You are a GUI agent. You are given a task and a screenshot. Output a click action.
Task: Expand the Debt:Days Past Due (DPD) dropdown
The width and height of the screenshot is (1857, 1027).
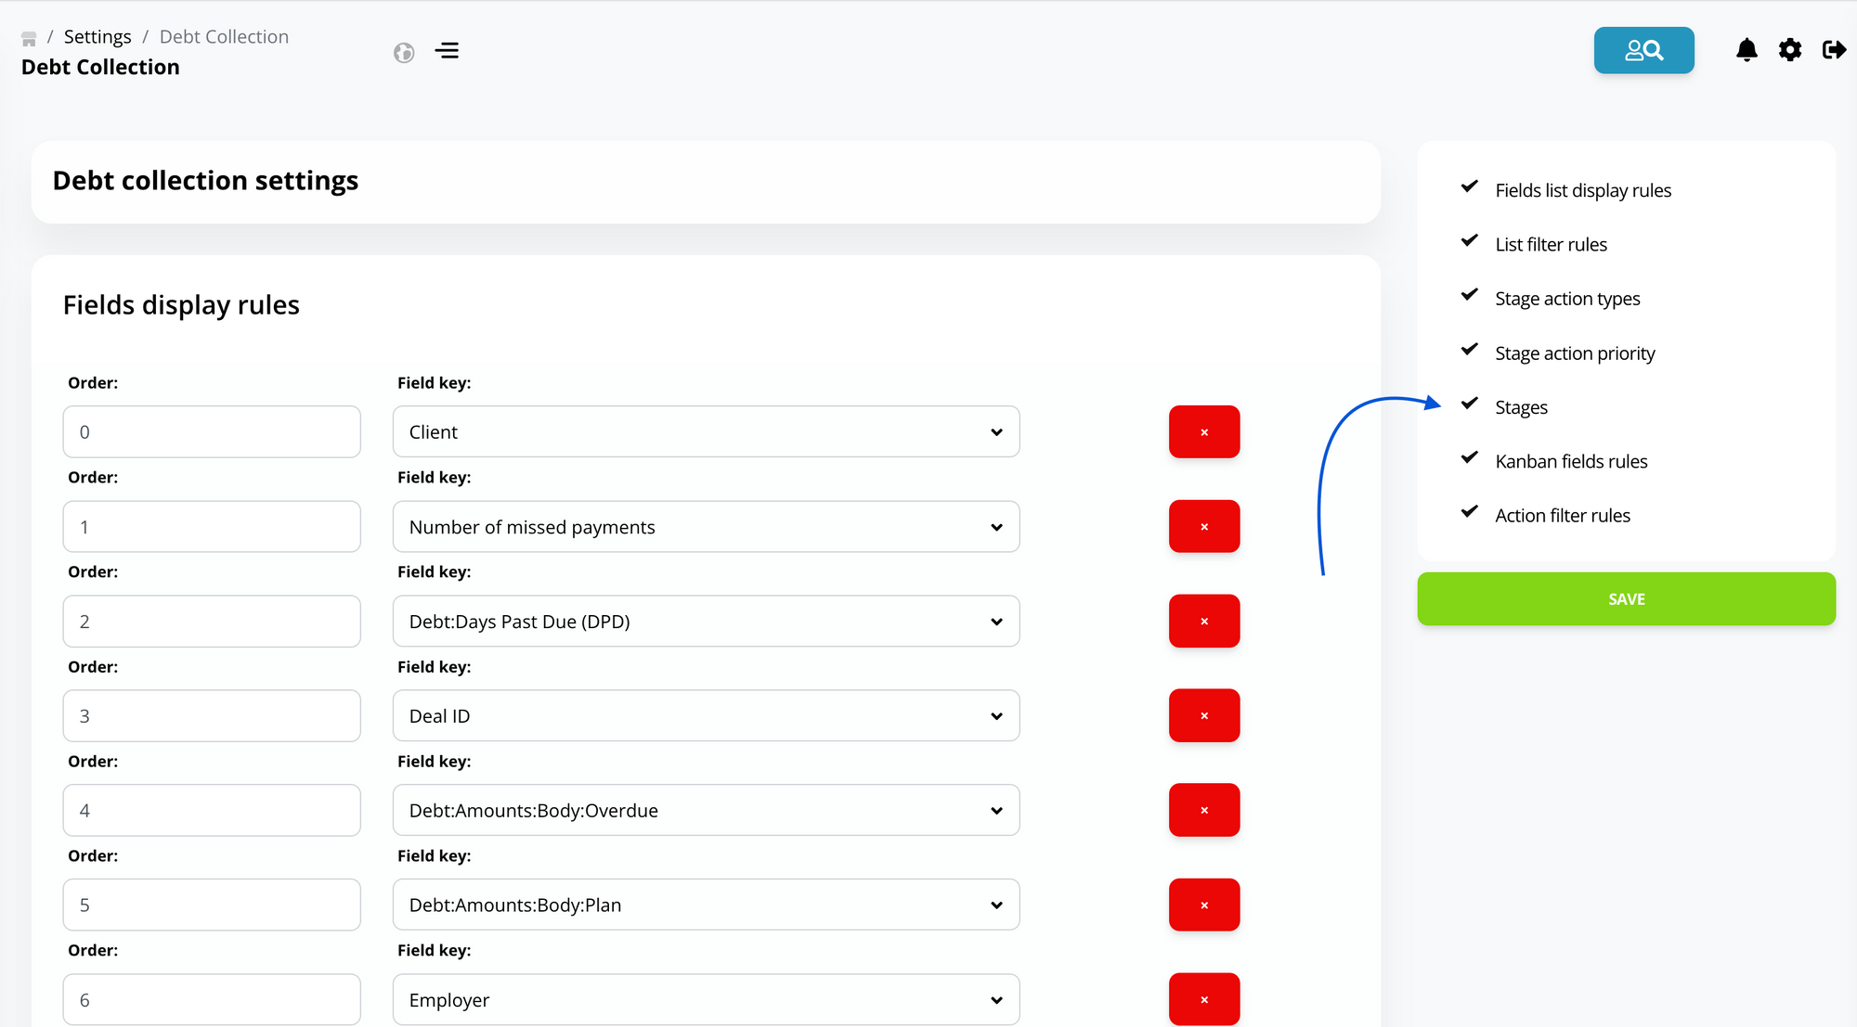tap(706, 622)
